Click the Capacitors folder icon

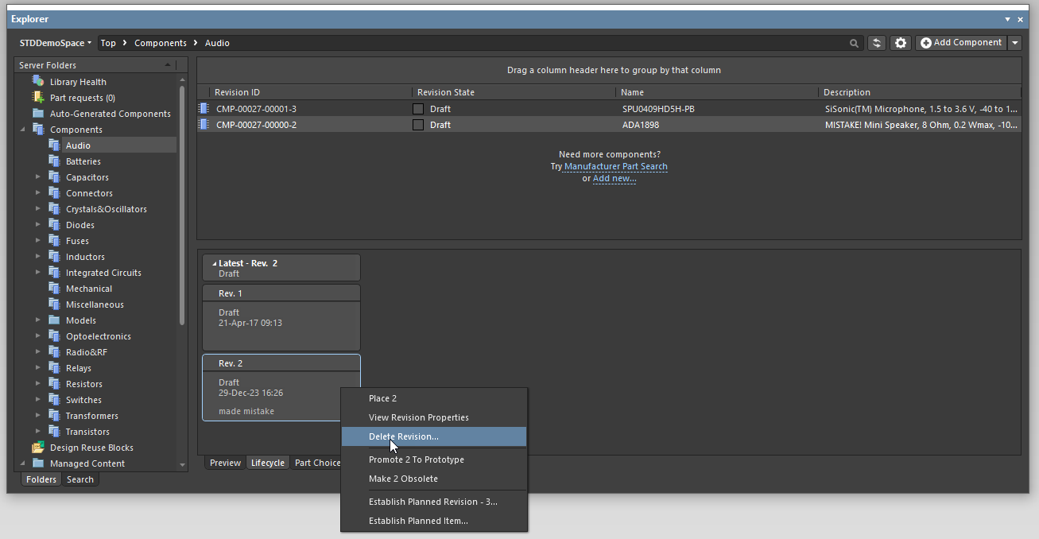point(54,176)
